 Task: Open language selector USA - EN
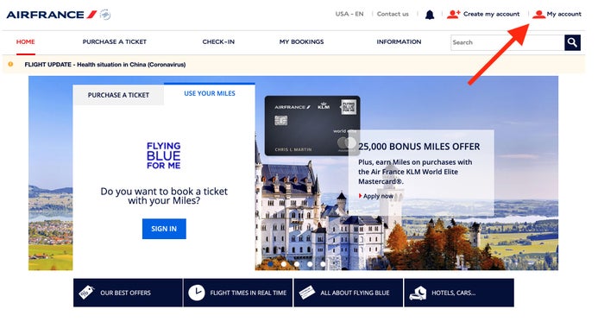tap(349, 14)
